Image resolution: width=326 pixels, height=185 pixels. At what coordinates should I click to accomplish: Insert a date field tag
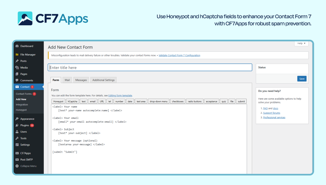[130, 101]
